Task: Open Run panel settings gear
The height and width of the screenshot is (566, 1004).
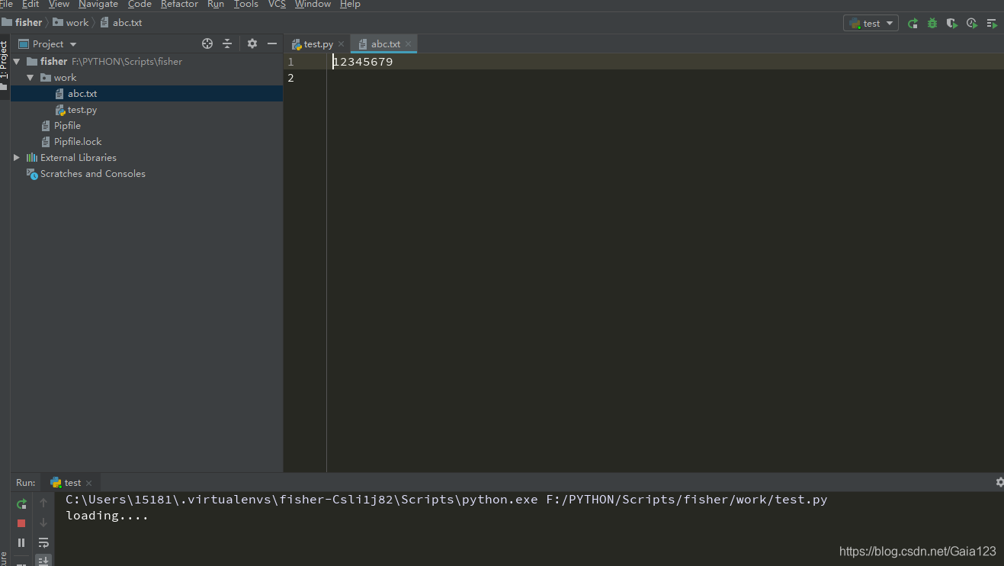Action: point(999,482)
